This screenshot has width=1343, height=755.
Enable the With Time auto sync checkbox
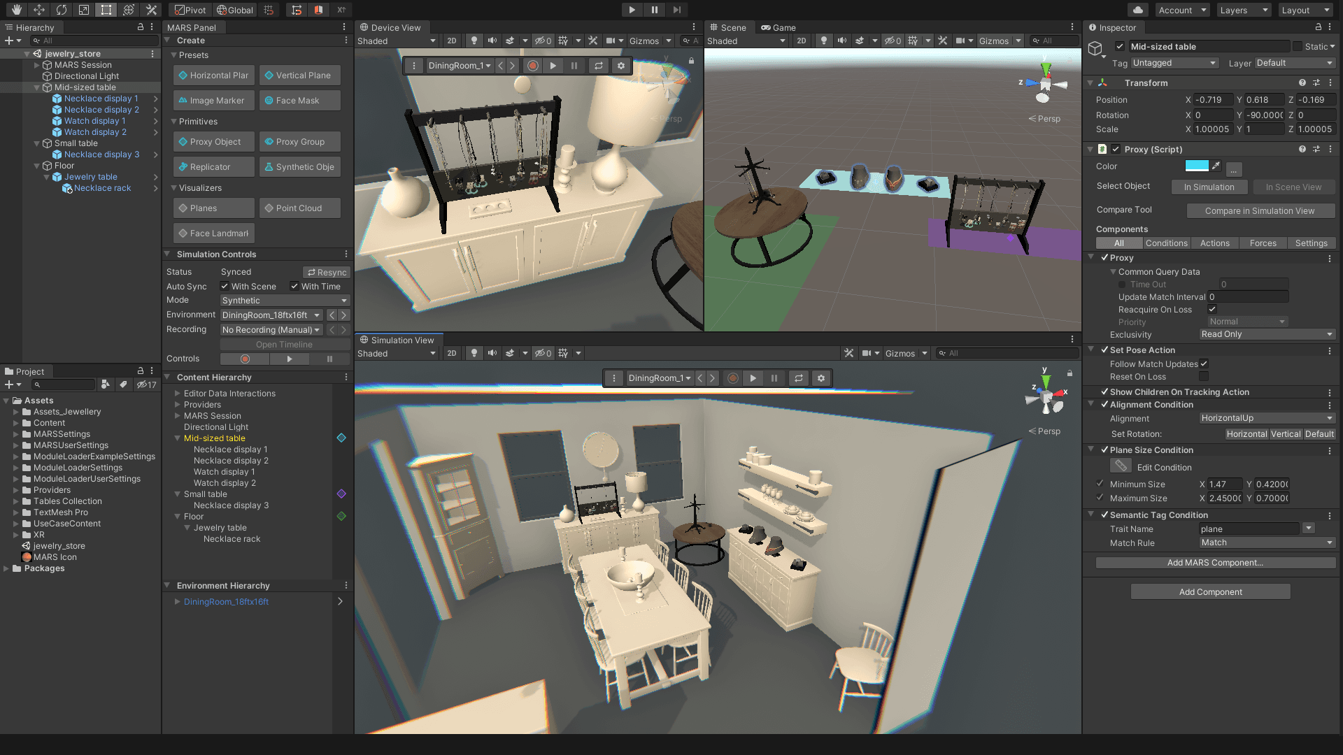pyautogui.click(x=294, y=286)
